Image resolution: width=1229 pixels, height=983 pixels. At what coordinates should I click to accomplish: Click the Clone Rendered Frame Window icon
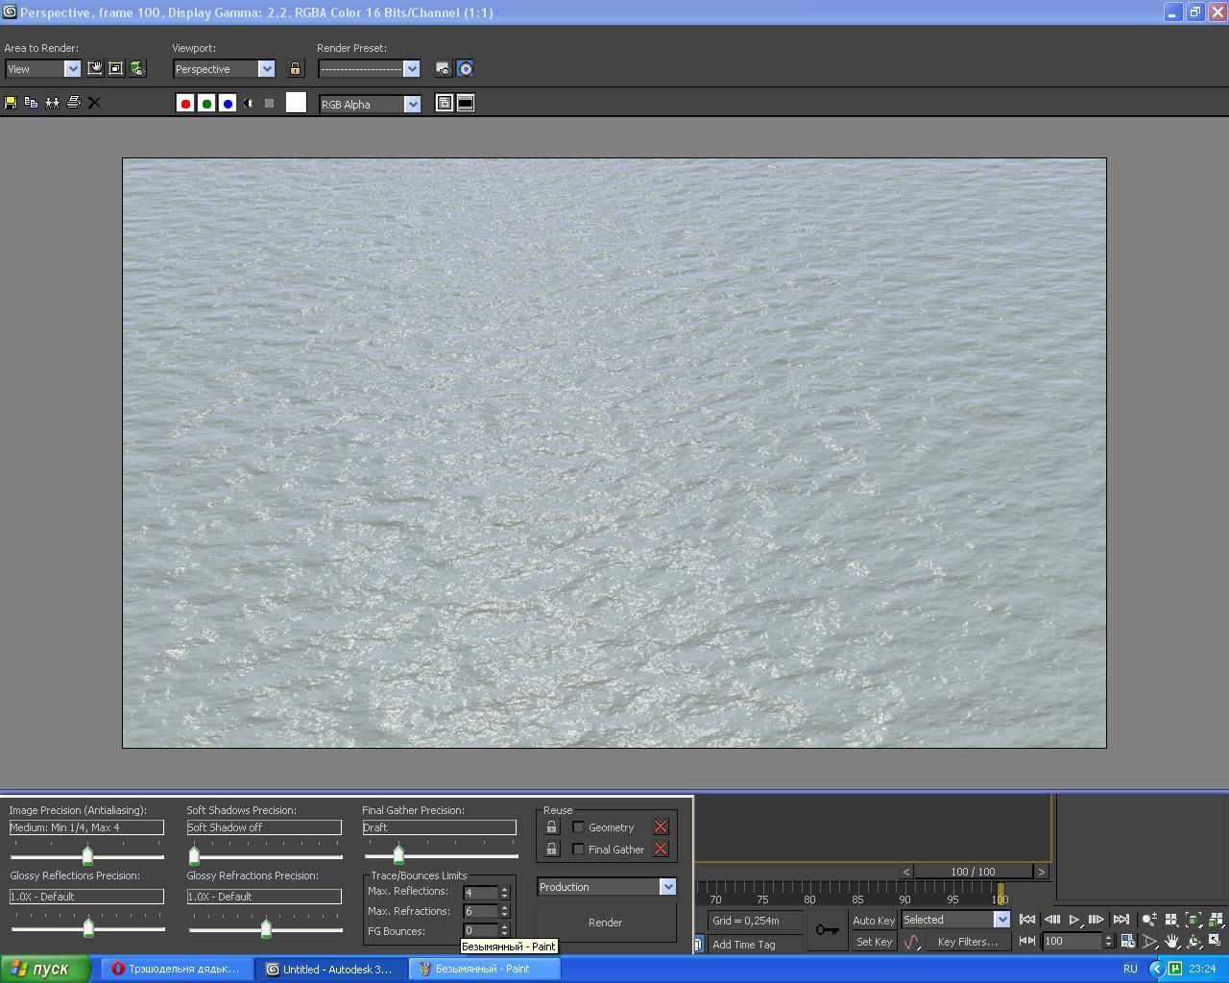click(x=53, y=103)
